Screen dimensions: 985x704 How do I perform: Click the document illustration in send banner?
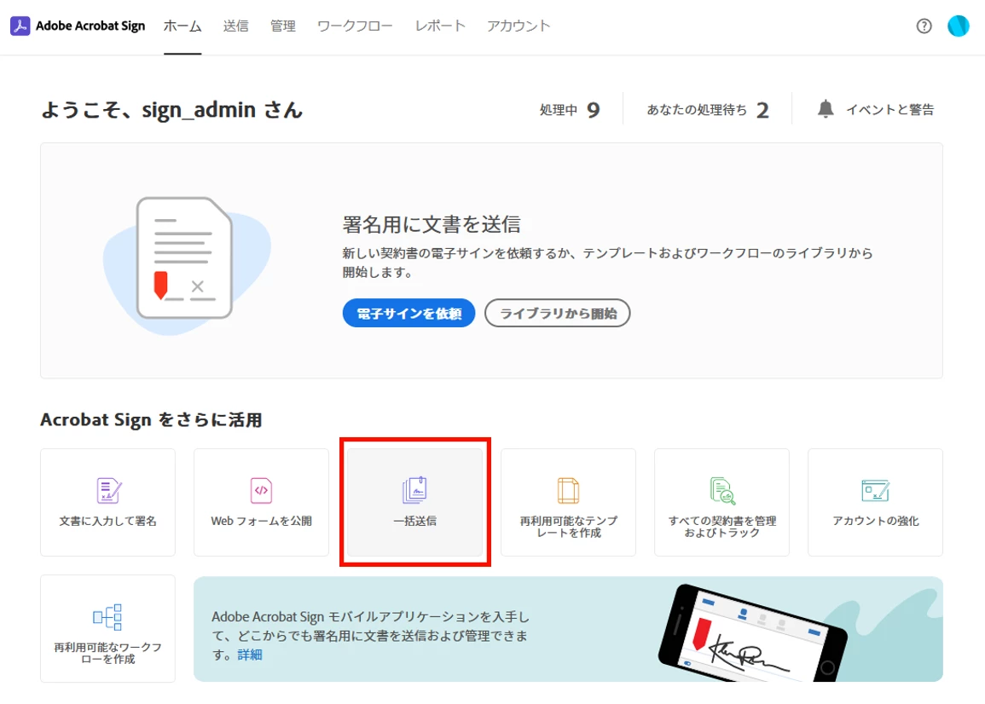click(x=187, y=264)
